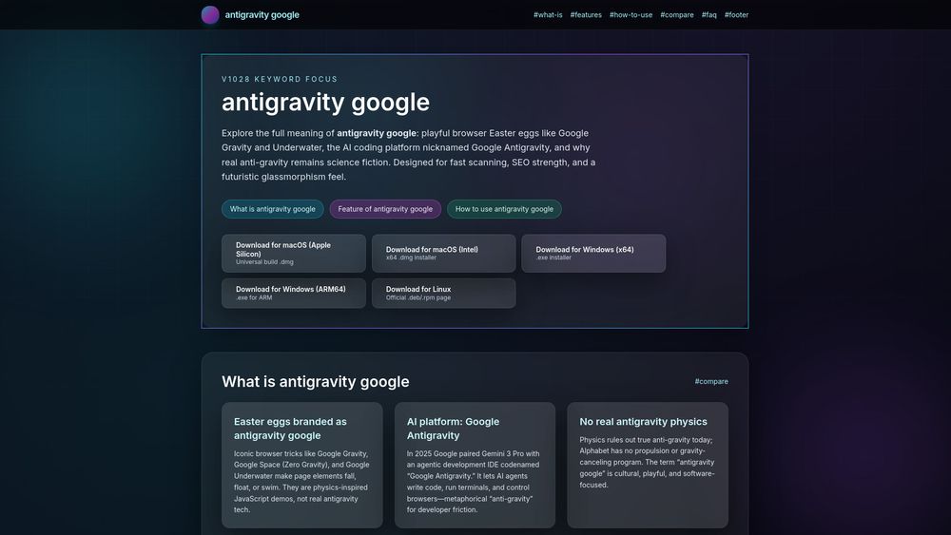This screenshot has width=951, height=535.
Task: Download for macOS (Intel) installer
Action: [443, 254]
